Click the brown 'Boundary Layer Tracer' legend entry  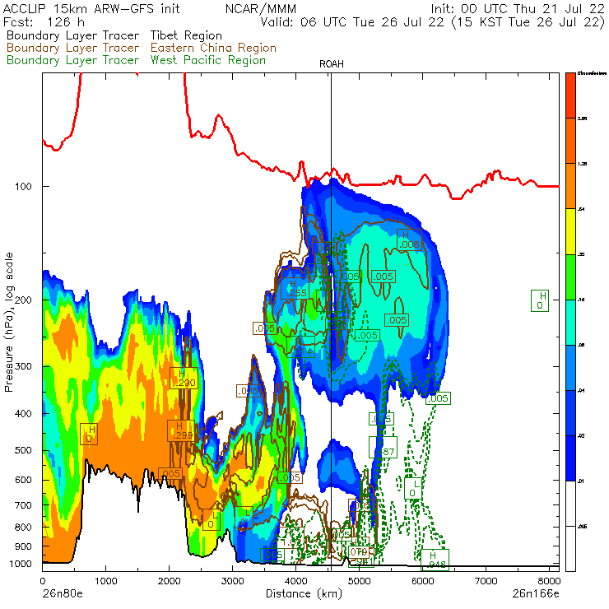coord(72,48)
